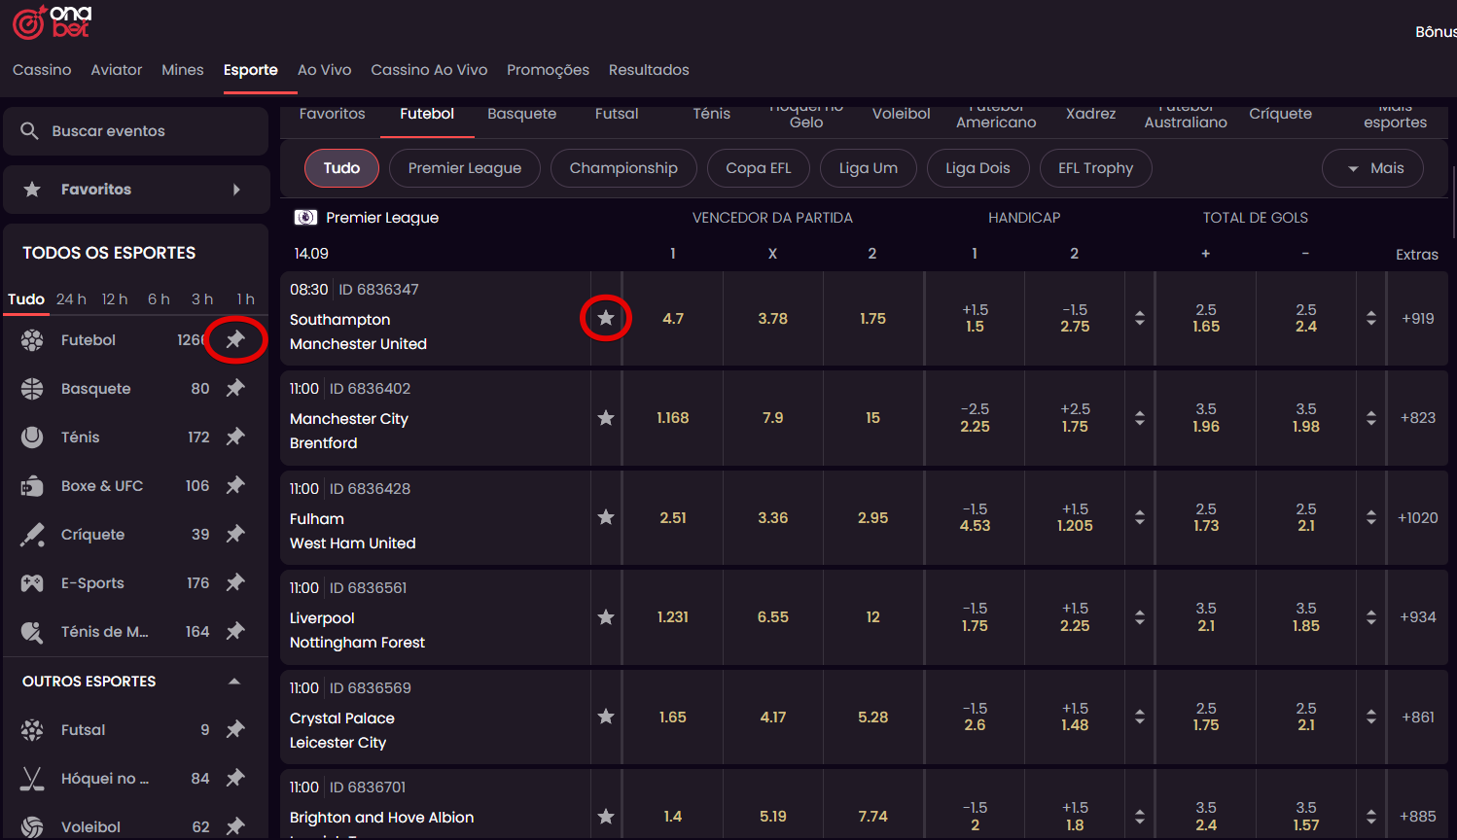The image size is (1457, 840).
Task: Bet on West Ham win at 2.95
Action: 873,517
